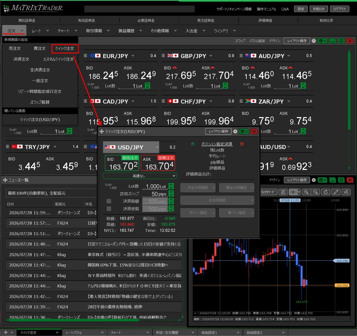Click the green window-mode icon of the rate panel
This screenshot has width=357, height=336.
[322, 41]
